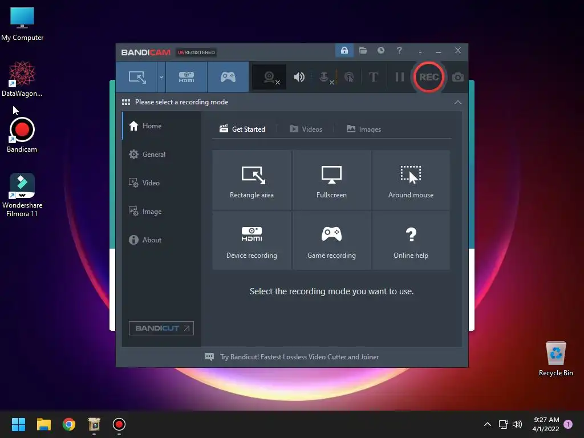Click the lock icon in title bar

344,50
